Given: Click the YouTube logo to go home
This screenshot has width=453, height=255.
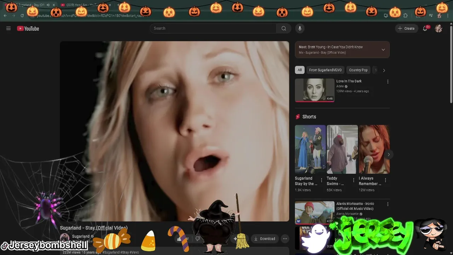Looking at the screenshot, I should click(x=28, y=28).
